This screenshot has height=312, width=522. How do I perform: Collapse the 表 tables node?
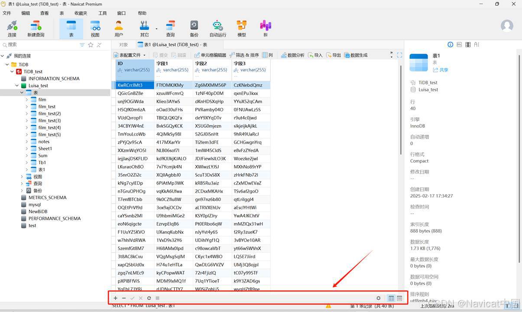point(22,93)
